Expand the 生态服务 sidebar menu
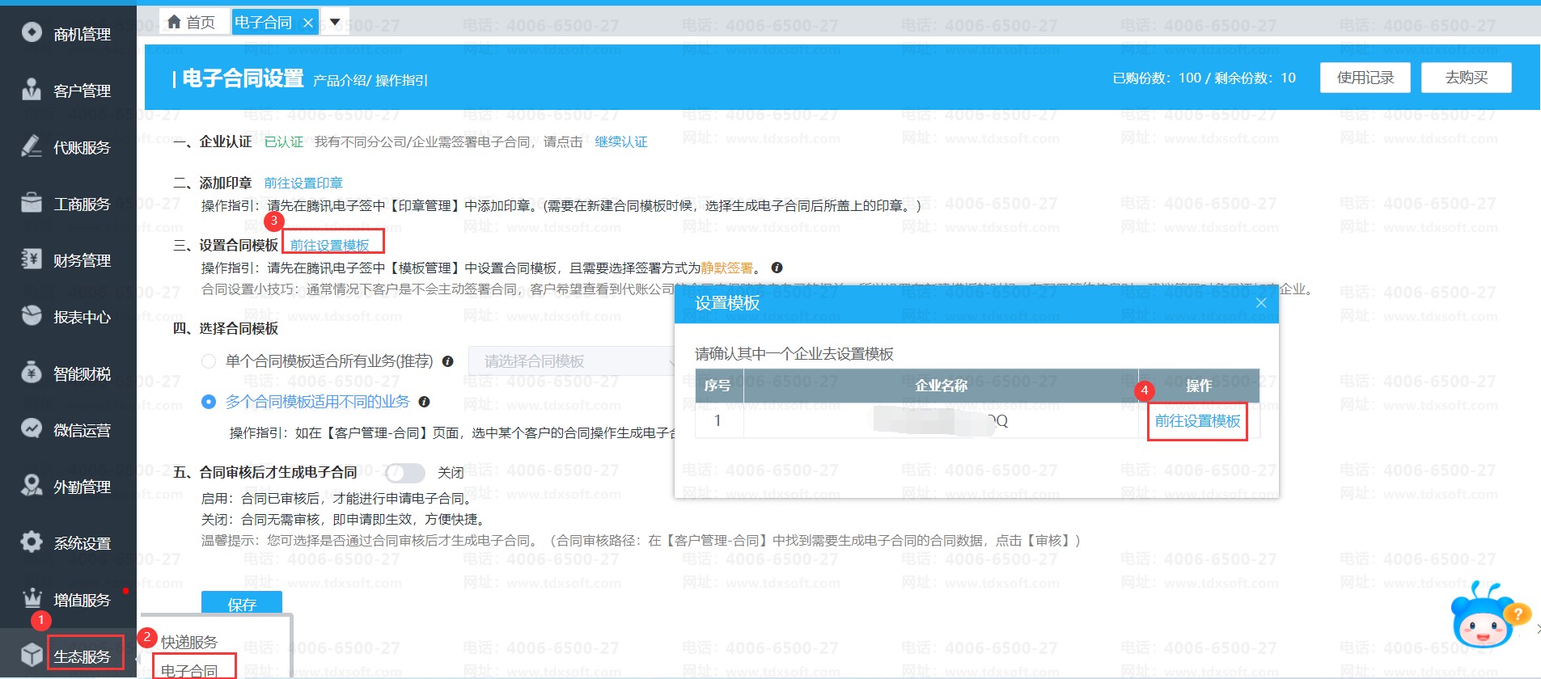Viewport: 1541px width, 679px height. point(82,656)
